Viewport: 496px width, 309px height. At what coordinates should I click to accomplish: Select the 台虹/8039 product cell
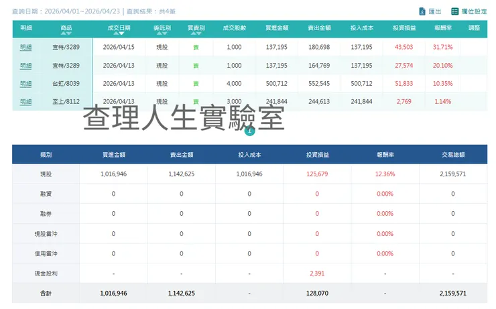pos(66,84)
